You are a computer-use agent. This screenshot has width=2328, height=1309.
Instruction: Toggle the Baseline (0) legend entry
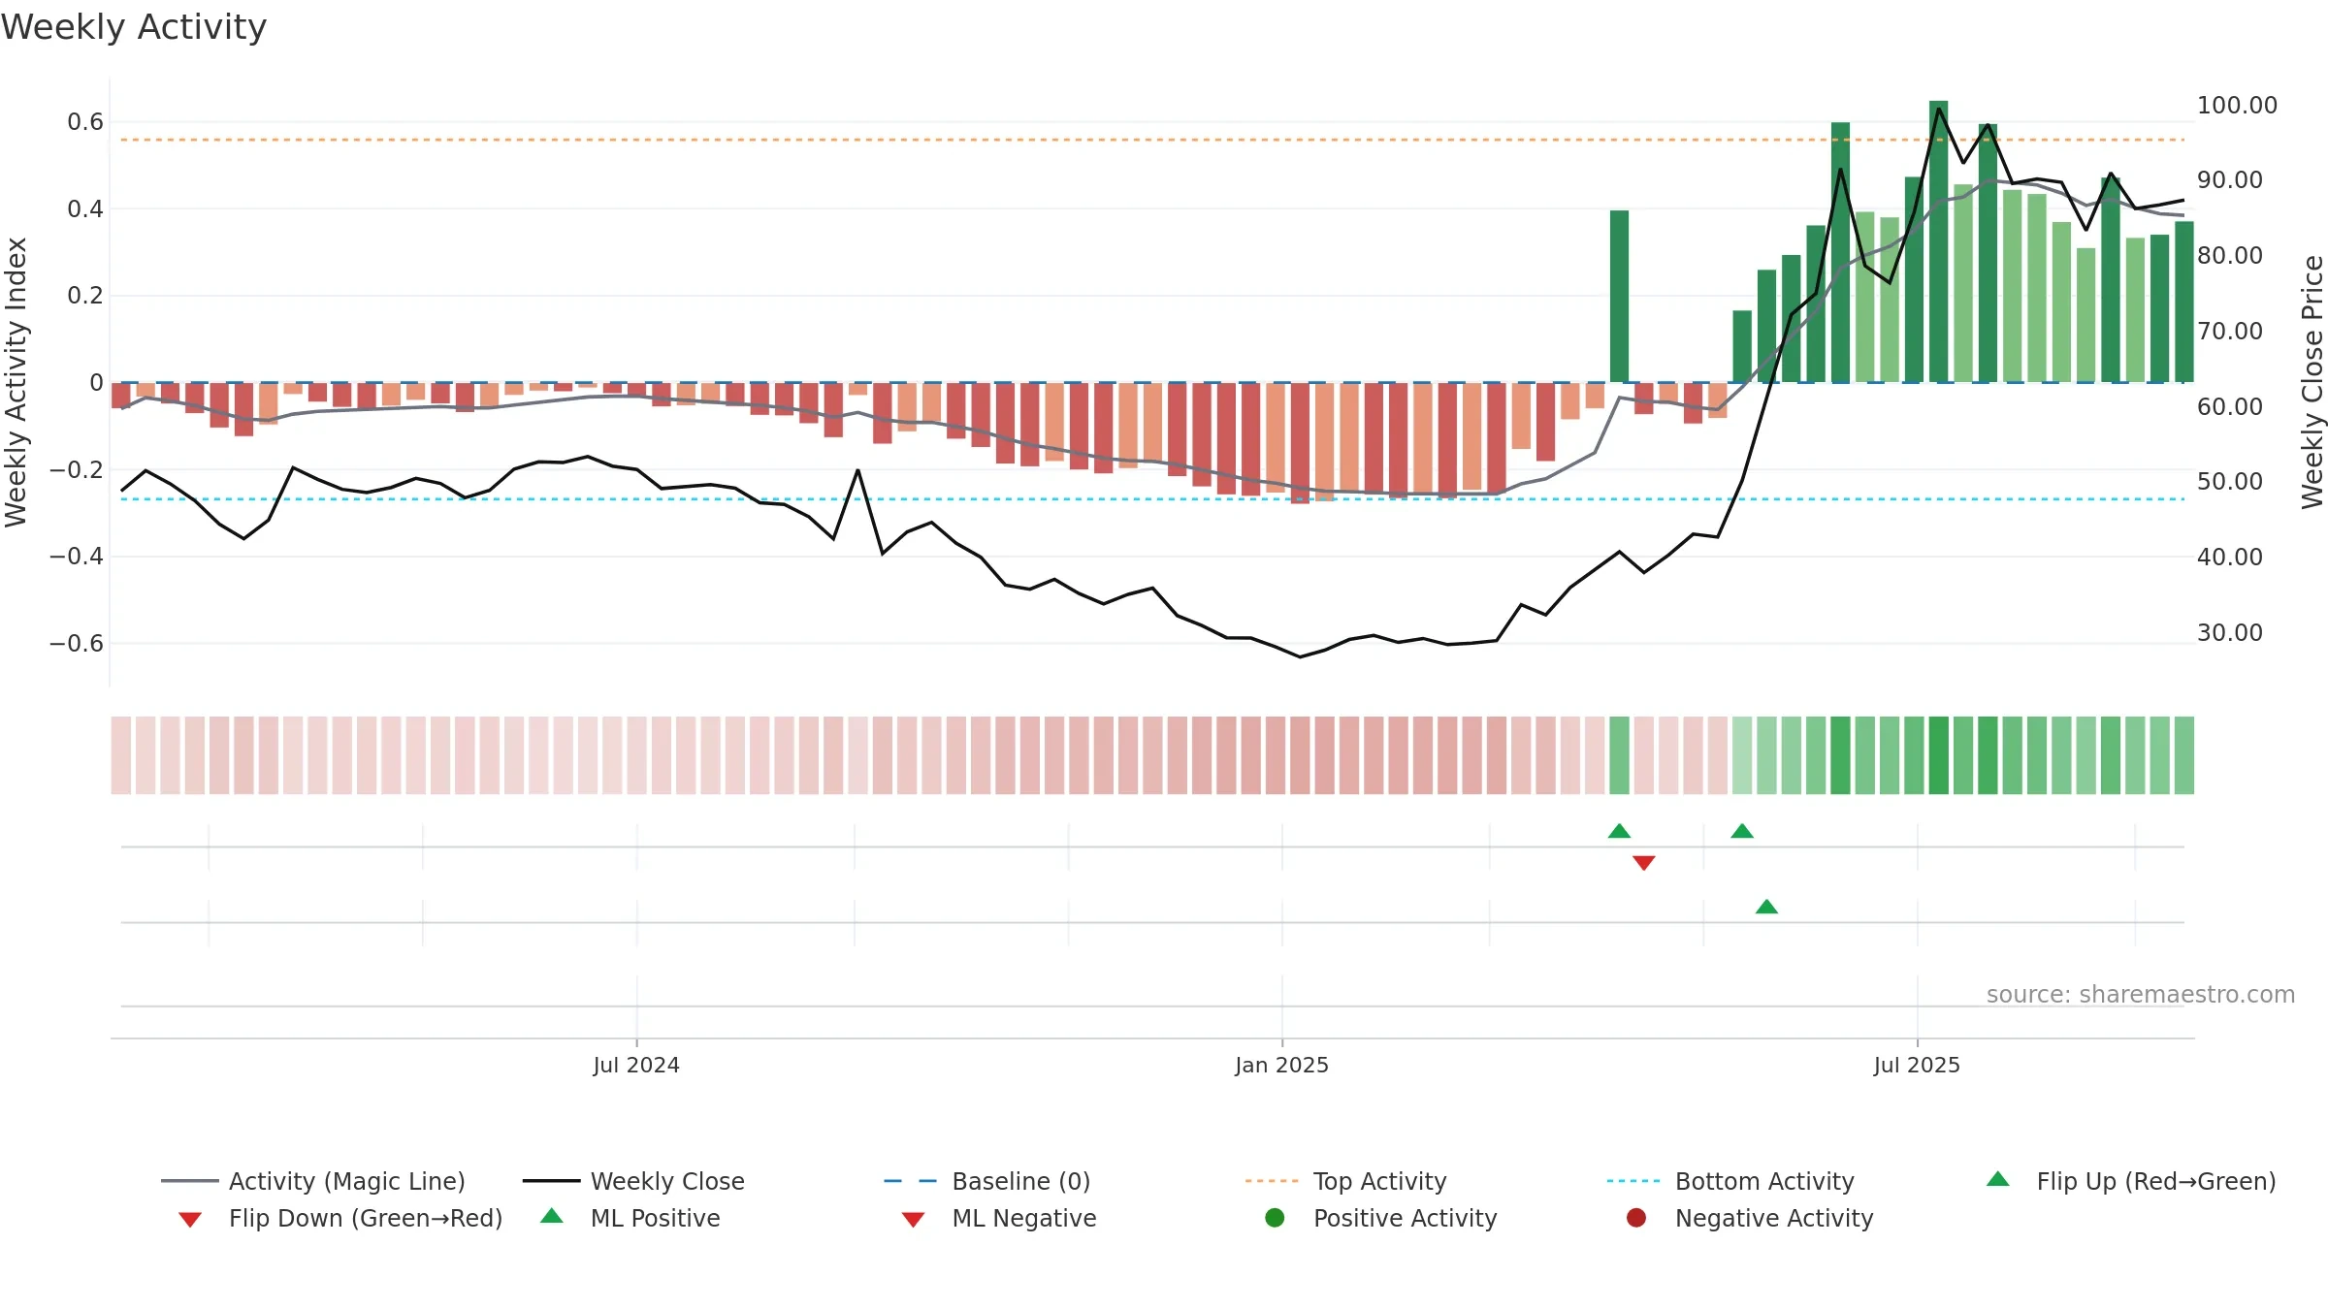point(987,1181)
